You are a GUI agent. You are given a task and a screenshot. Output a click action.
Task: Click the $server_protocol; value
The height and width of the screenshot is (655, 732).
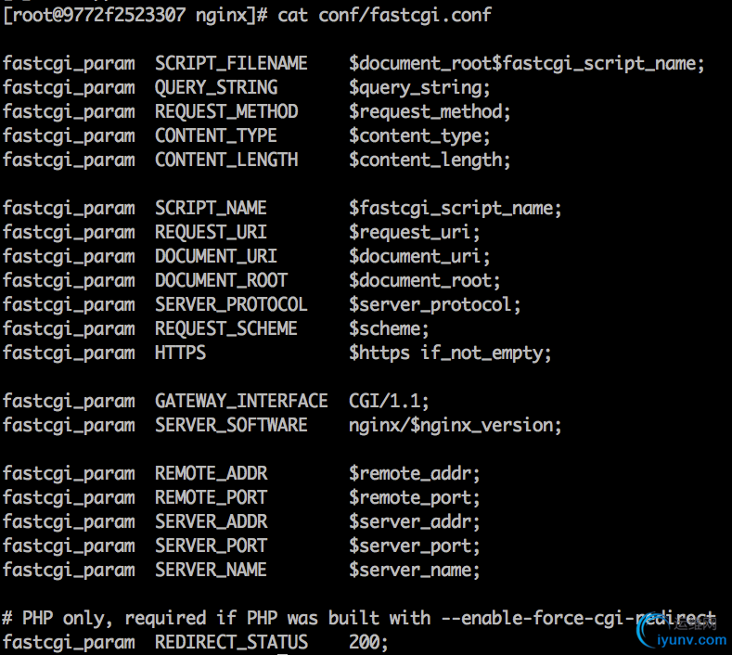point(434,305)
